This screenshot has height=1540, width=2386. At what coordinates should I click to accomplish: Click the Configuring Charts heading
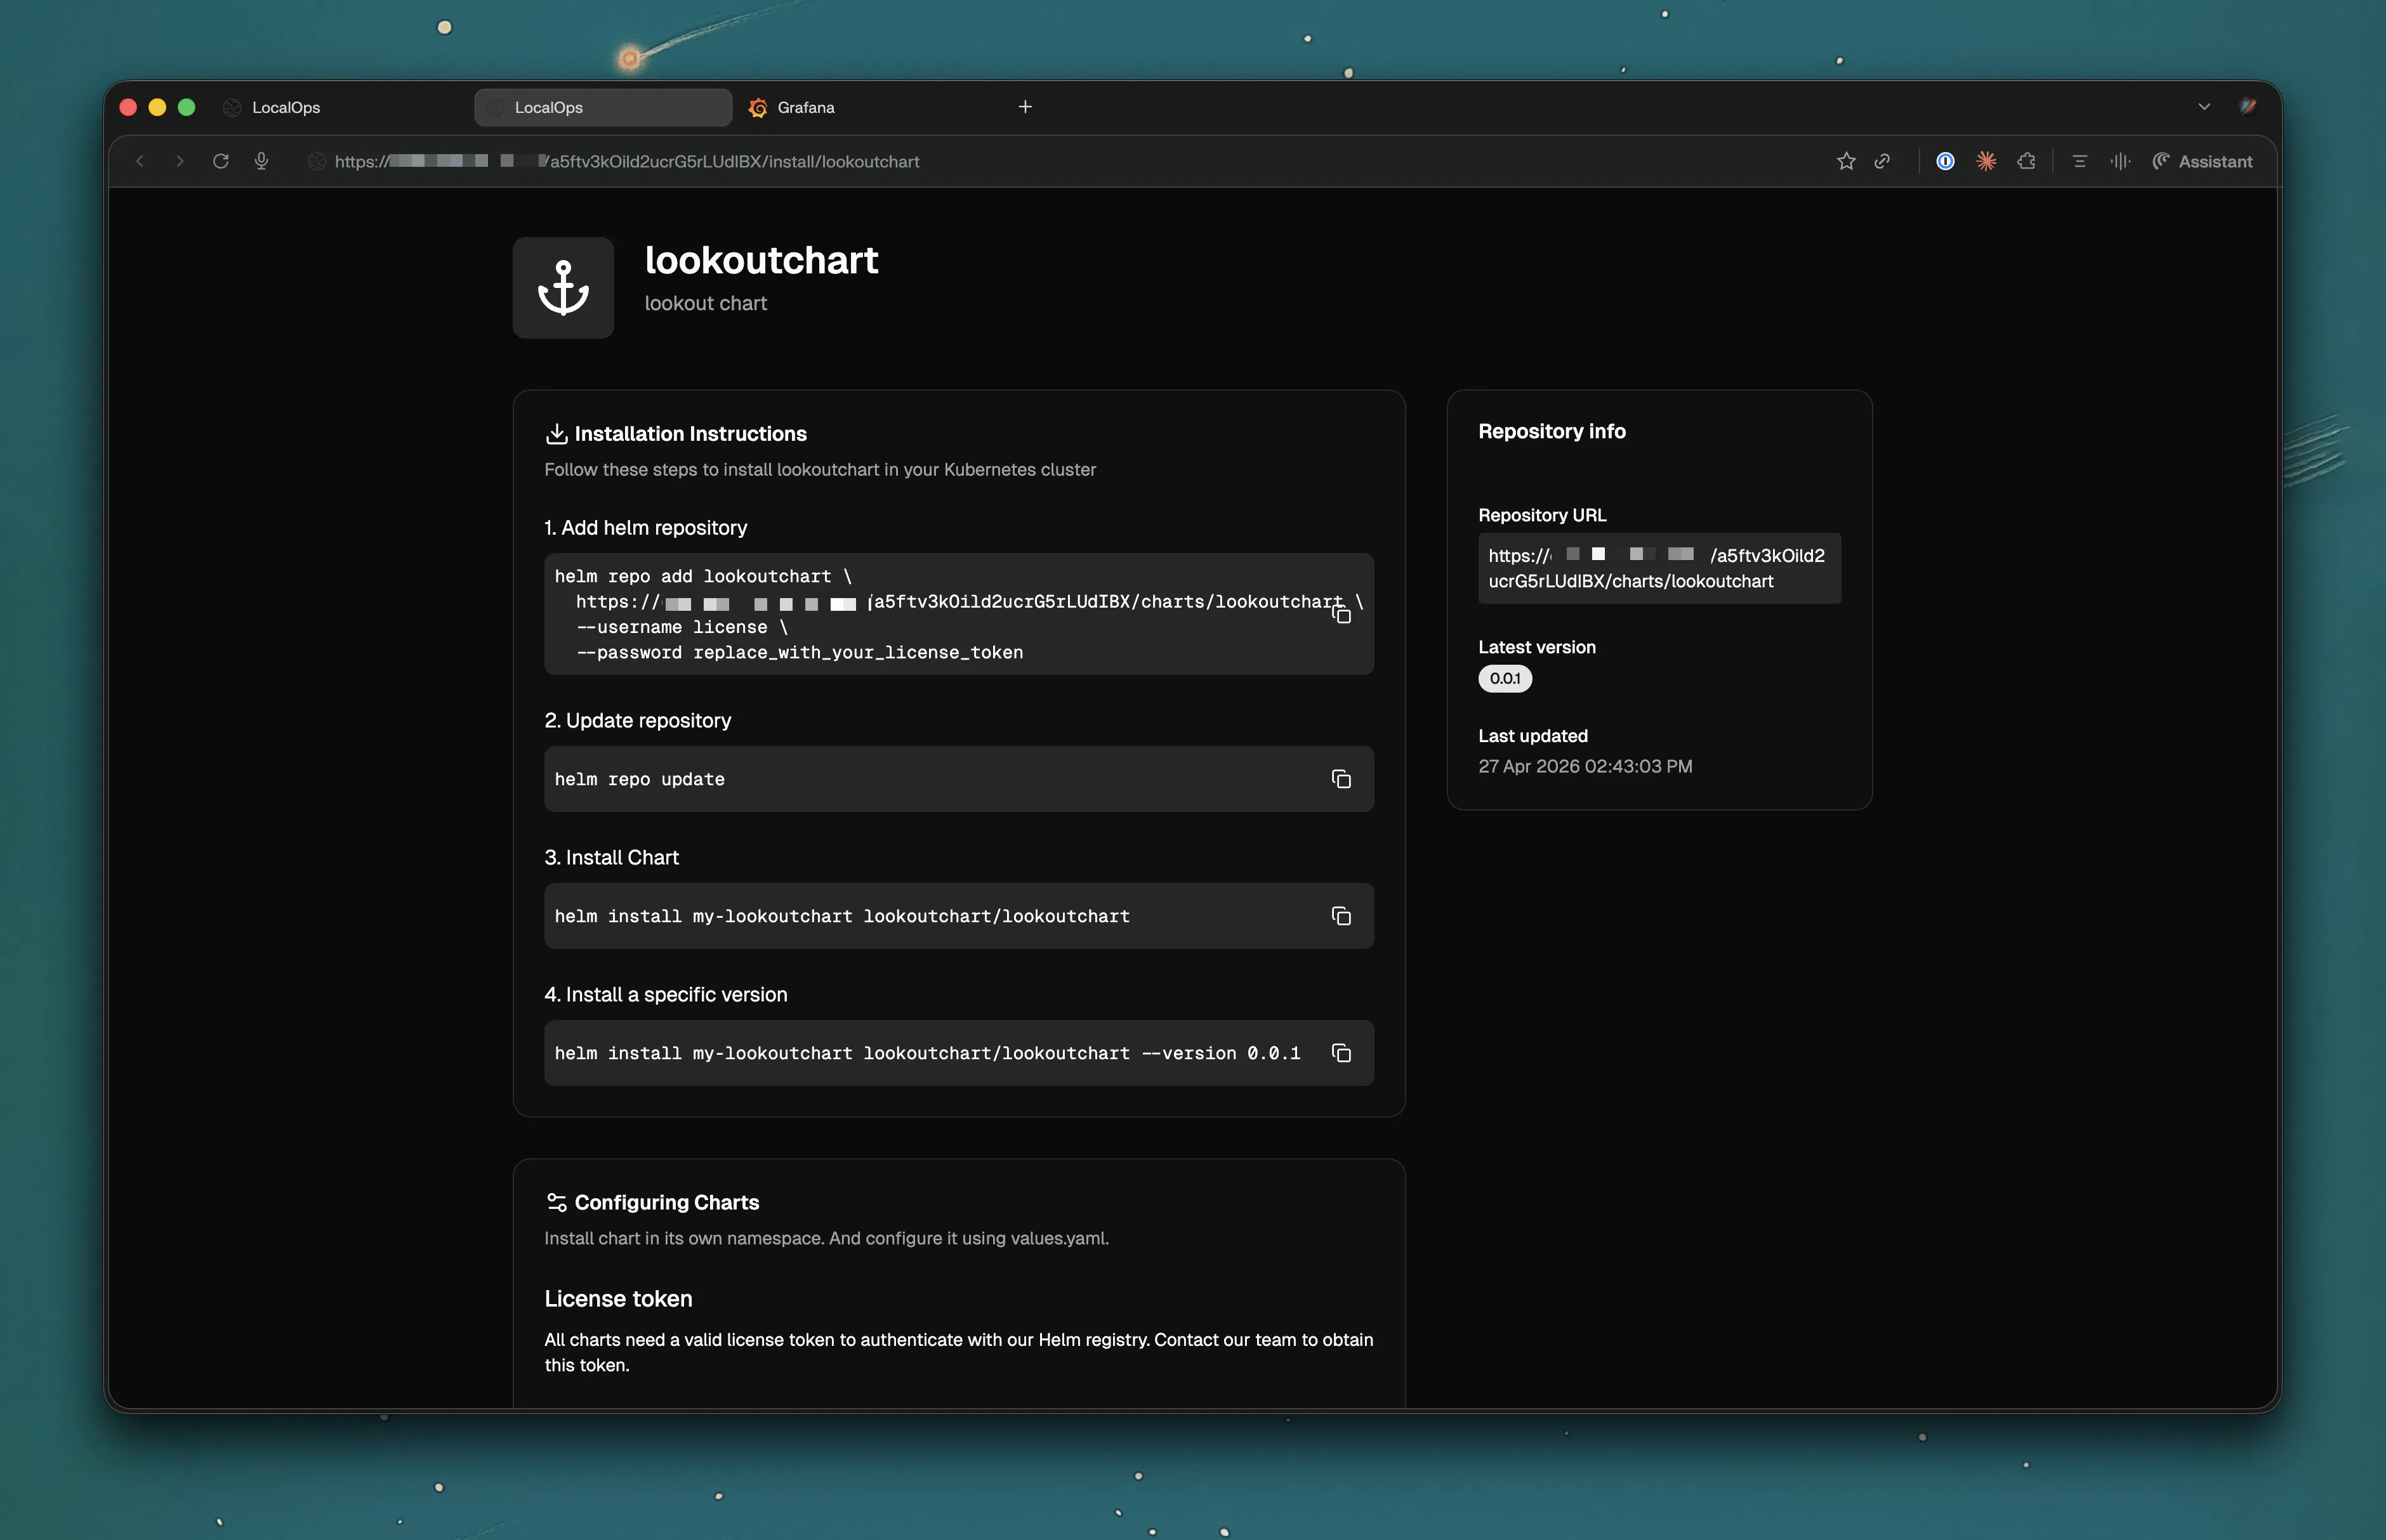(666, 1203)
